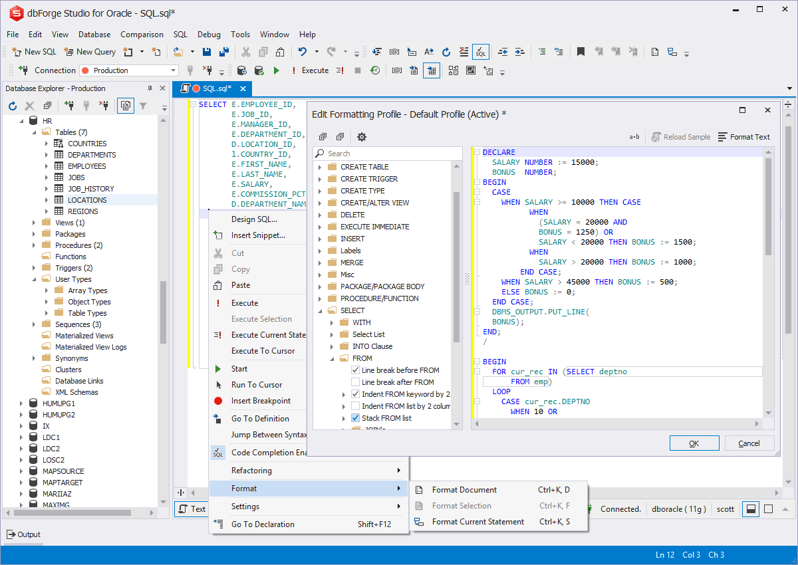
Task: Open formatting profile settings via the gear icon
Action: point(361,136)
